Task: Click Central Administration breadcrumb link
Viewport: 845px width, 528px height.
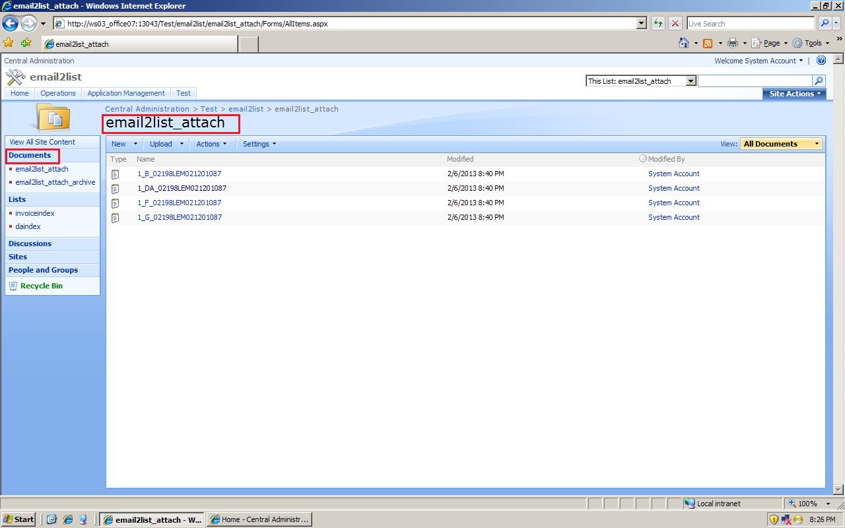Action: (147, 109)
